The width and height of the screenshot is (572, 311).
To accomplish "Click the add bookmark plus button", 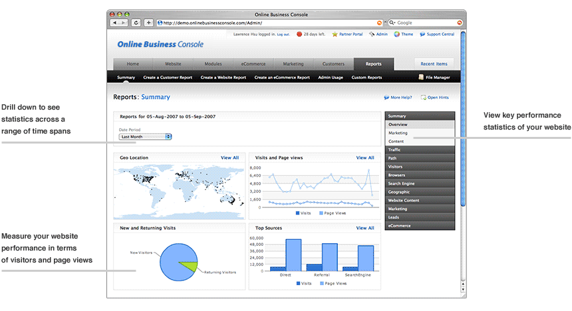I will coord(148,22).
